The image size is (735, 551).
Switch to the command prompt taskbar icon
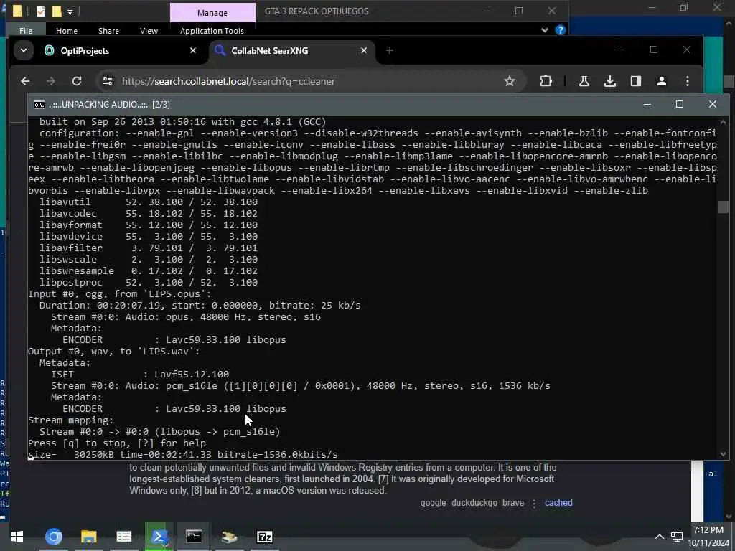[194, 537]
